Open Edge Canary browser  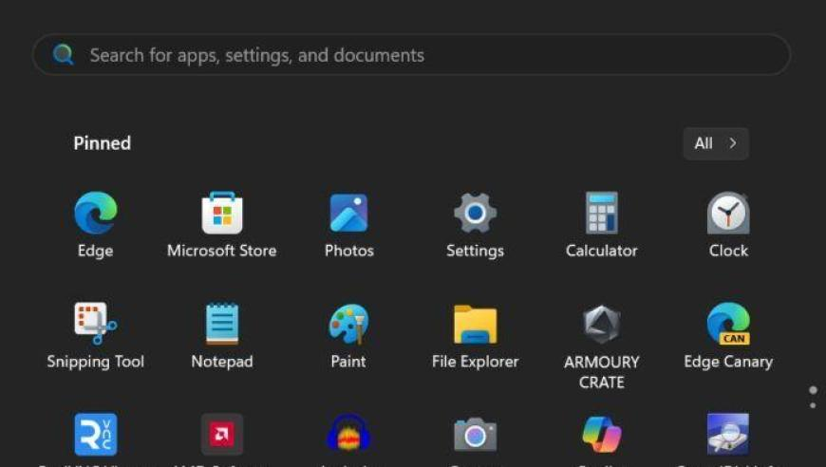coord(728,324)
